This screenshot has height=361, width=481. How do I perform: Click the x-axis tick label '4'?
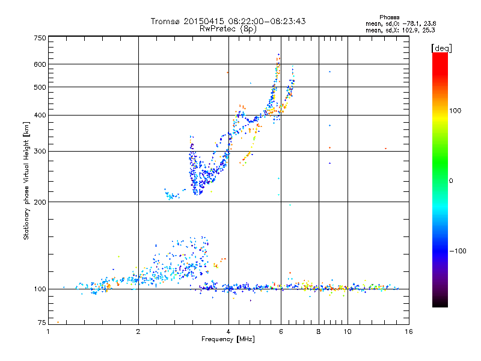click(228, 332)
